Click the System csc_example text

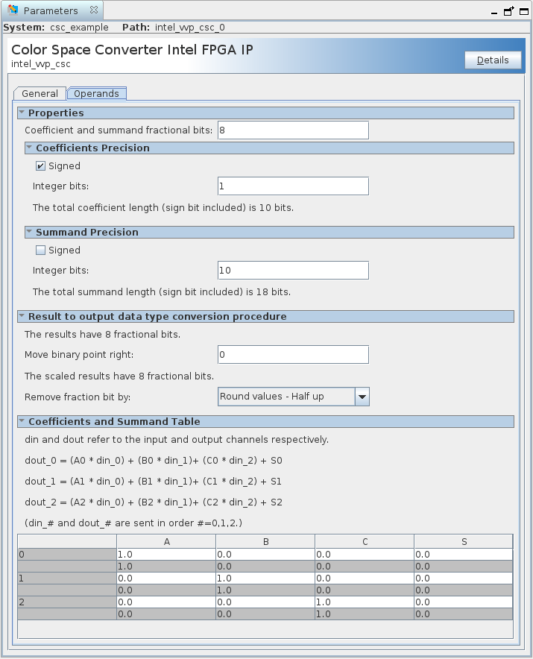pos(79,28)
